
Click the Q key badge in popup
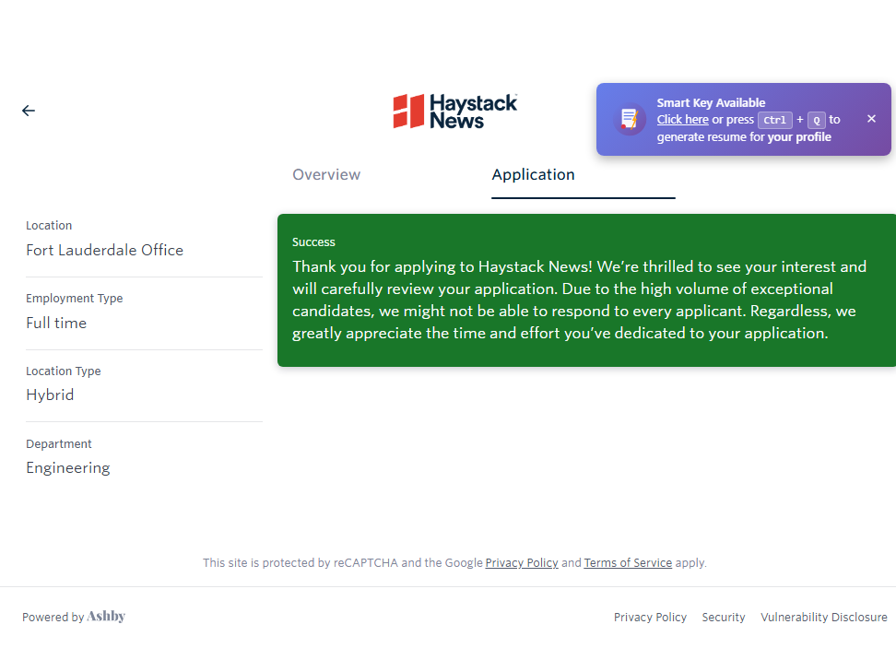tap(817, 120)
